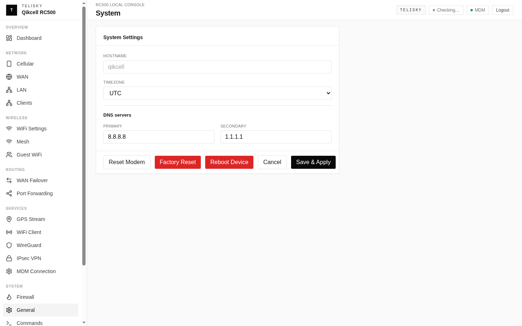This screenshot has width=522, height=326.
Task: Open IPsec VPN page
Action: [41, 258]
